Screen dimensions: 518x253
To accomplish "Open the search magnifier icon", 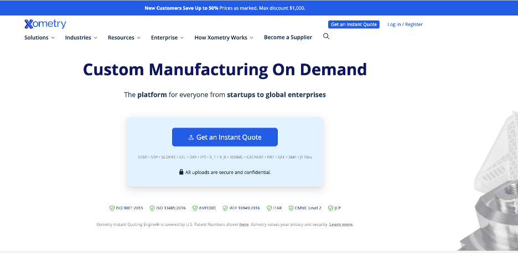I will point(326,36).
